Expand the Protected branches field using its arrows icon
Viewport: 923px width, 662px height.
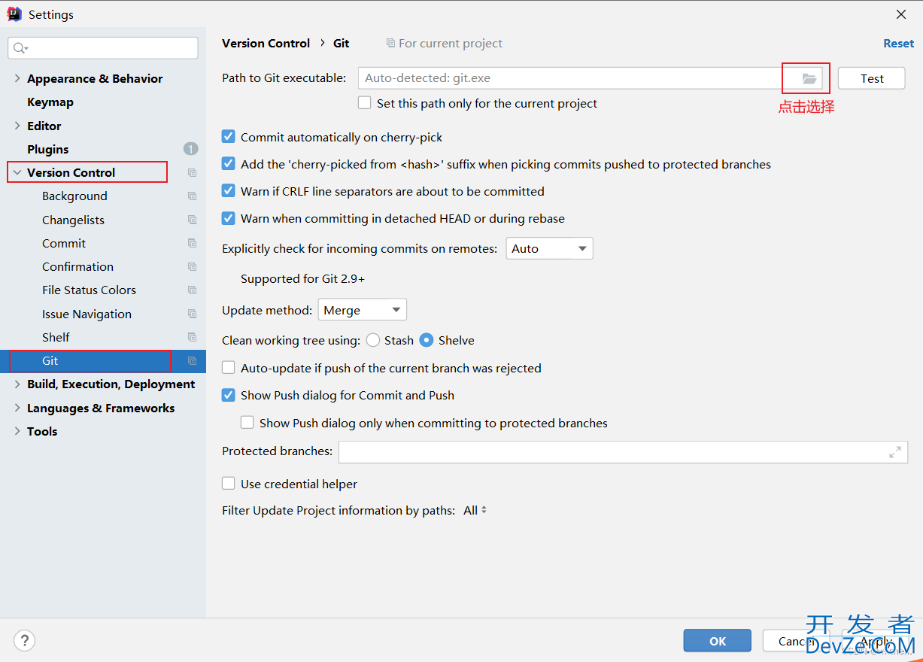(895, 452)
